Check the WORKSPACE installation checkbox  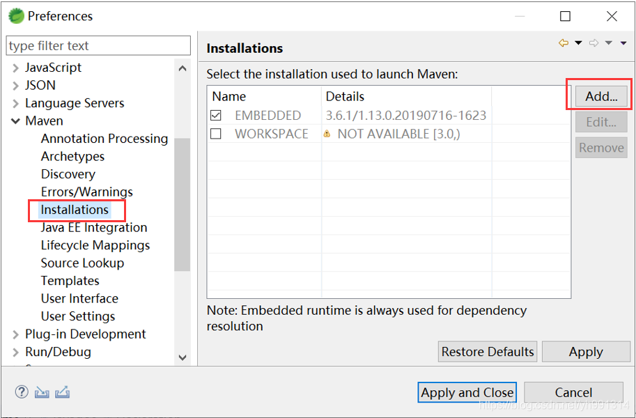click(x=216, y=134)
